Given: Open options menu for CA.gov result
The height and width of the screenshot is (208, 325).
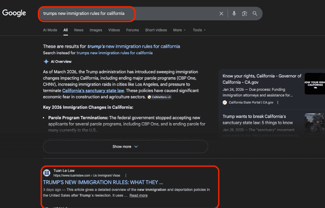Looking at the screenshot, I should point(278,102).
